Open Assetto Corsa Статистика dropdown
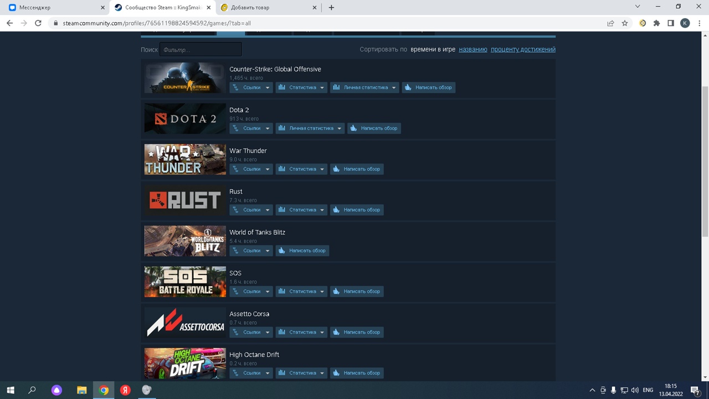 click(301, 332)
